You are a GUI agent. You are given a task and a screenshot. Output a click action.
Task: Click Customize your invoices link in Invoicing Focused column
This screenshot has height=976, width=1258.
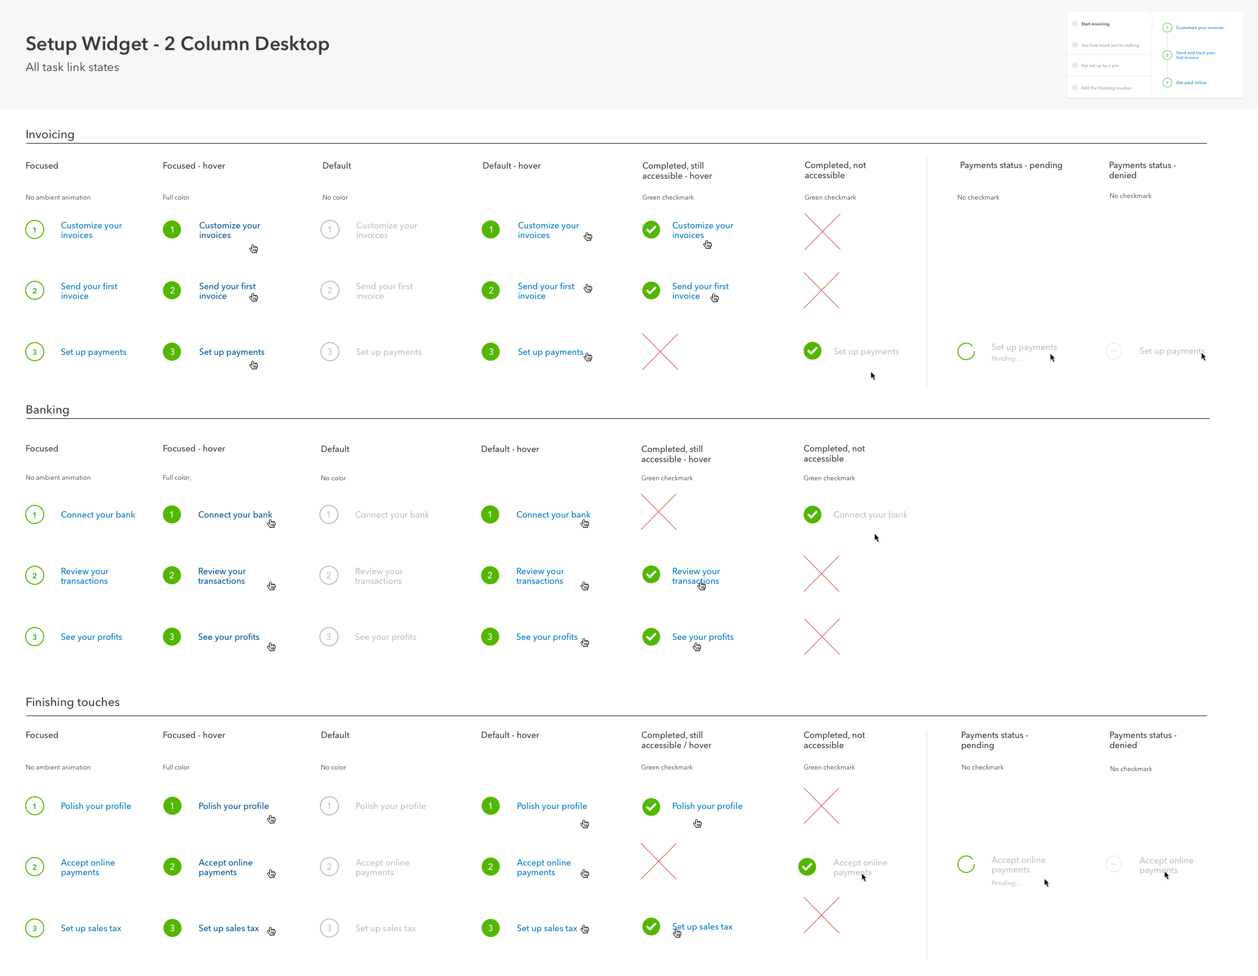91,231
